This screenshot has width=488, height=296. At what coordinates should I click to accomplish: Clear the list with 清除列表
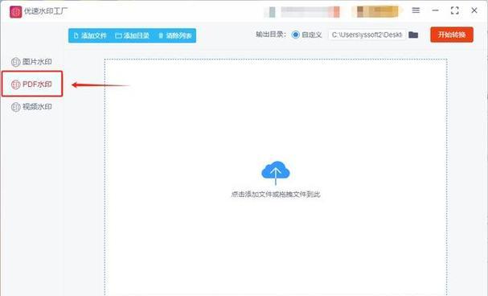tap(175, 36)
